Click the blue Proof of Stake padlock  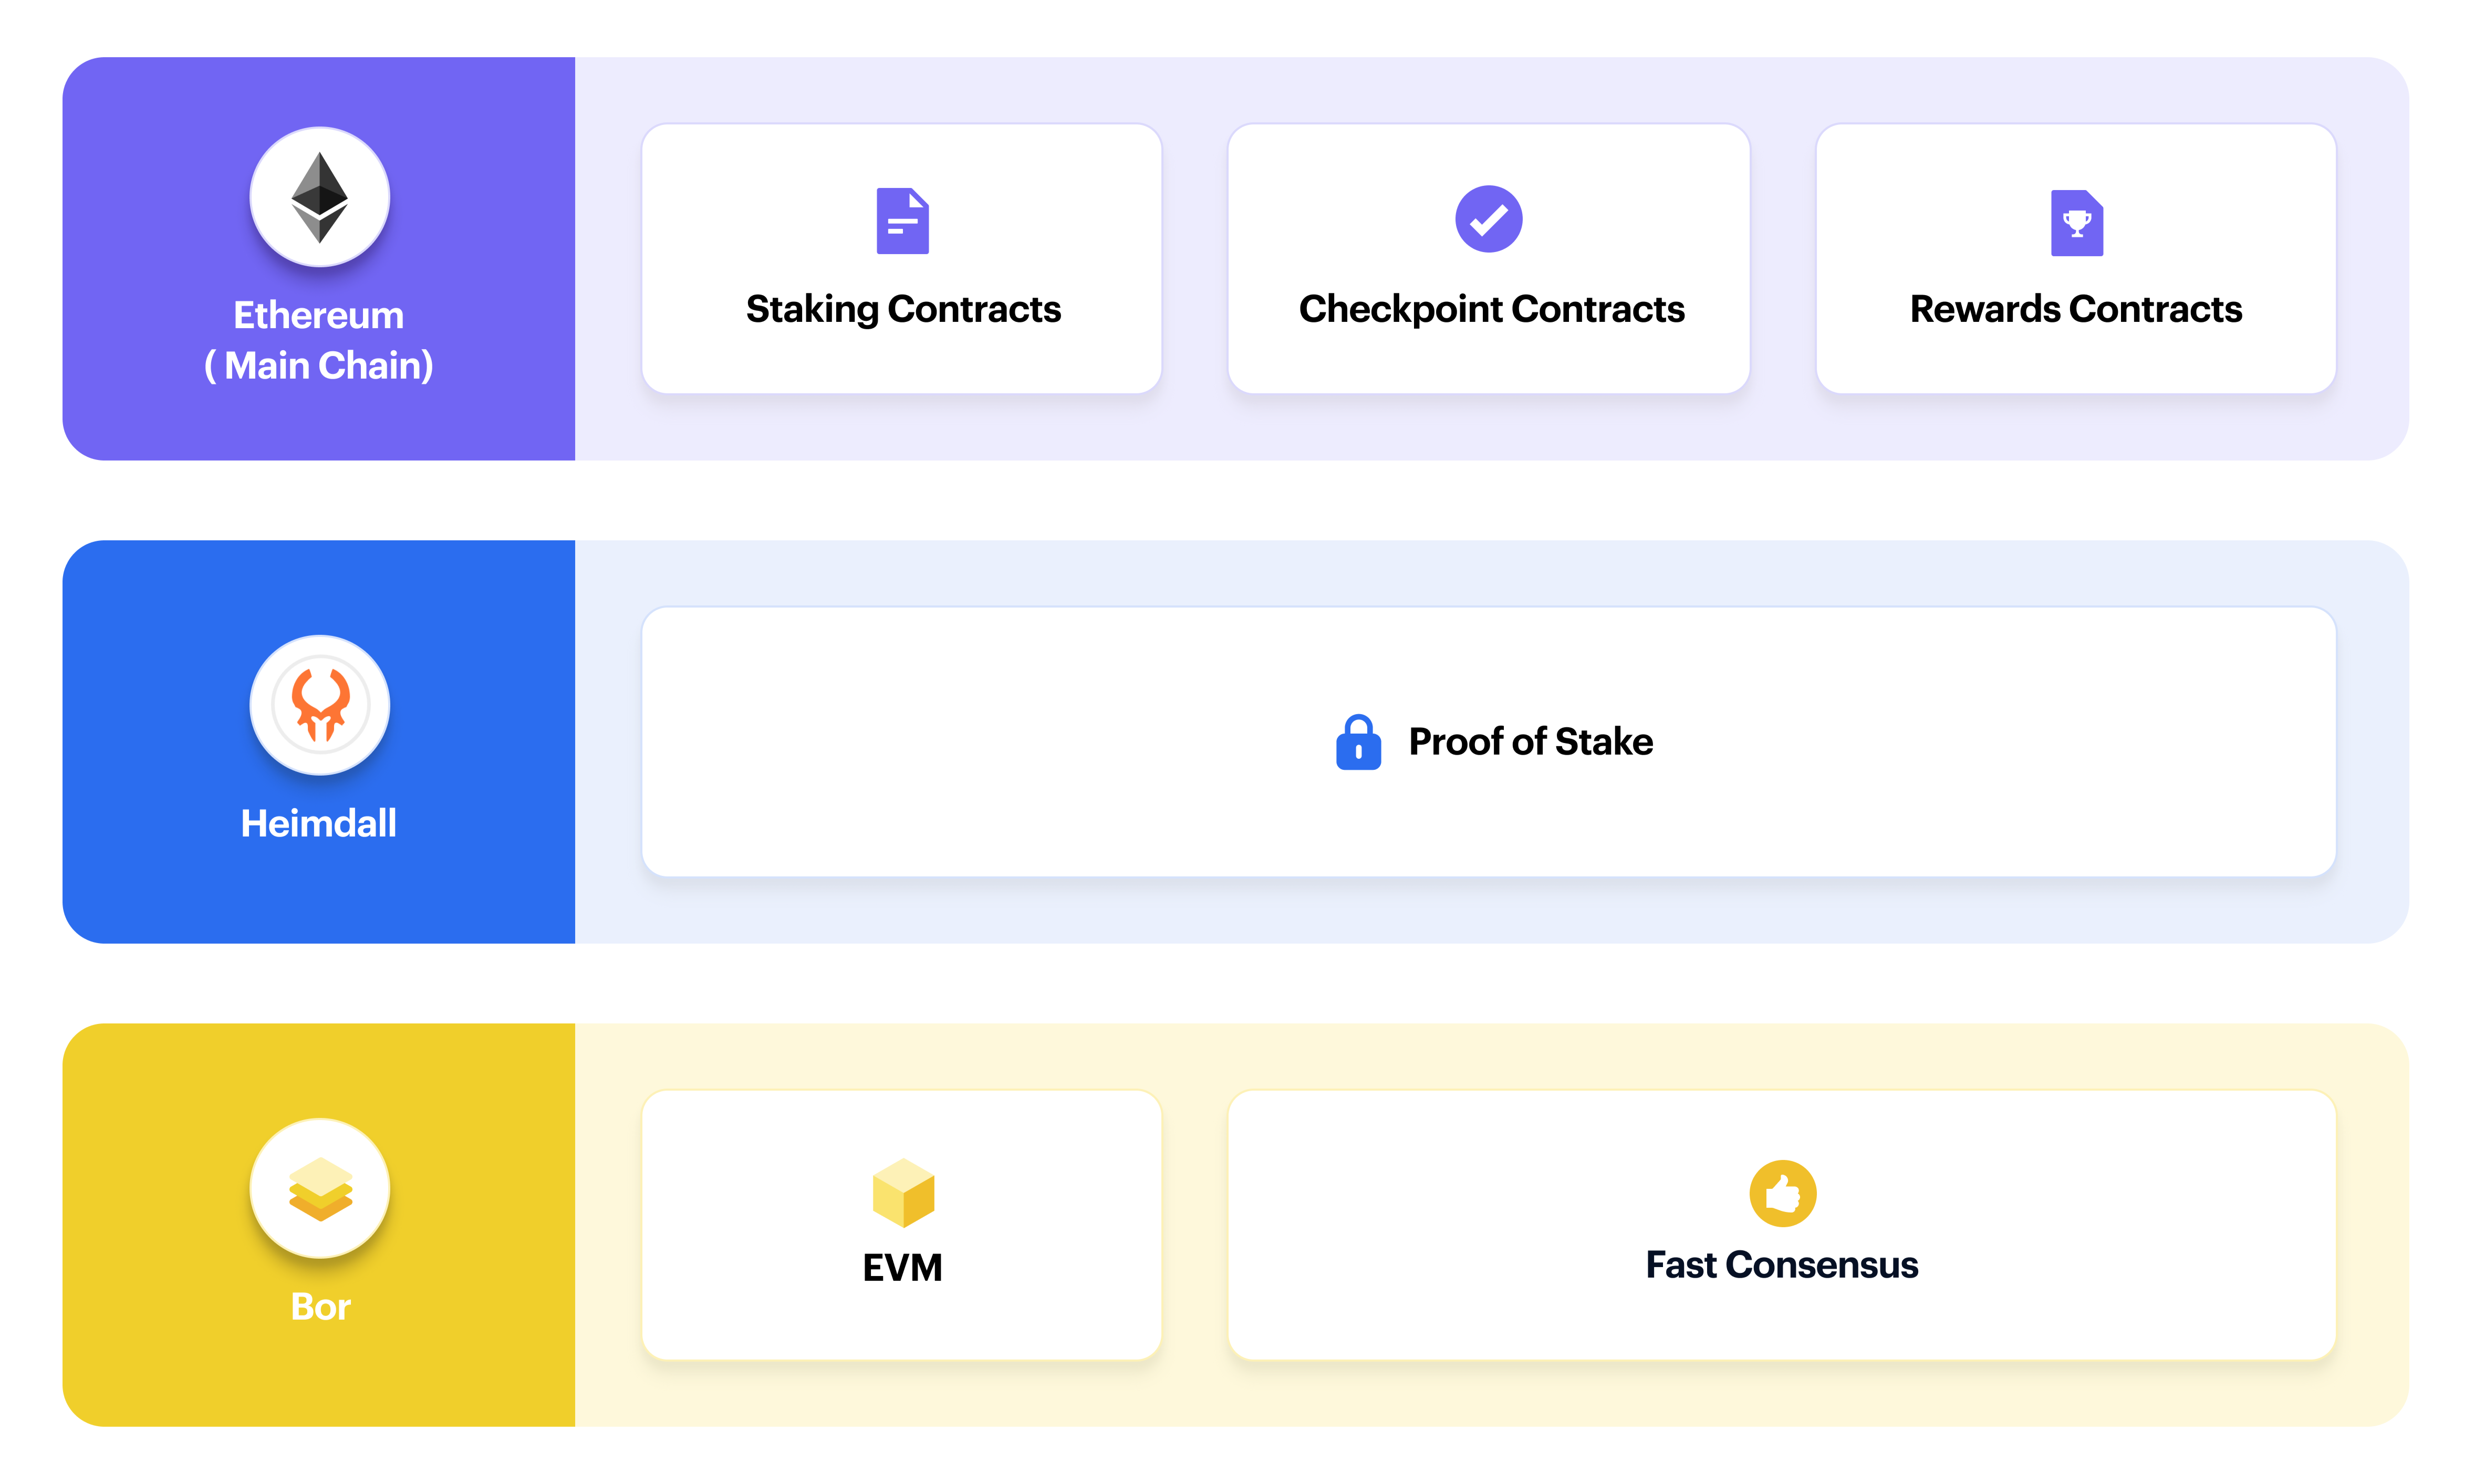tap(1358, 742)
